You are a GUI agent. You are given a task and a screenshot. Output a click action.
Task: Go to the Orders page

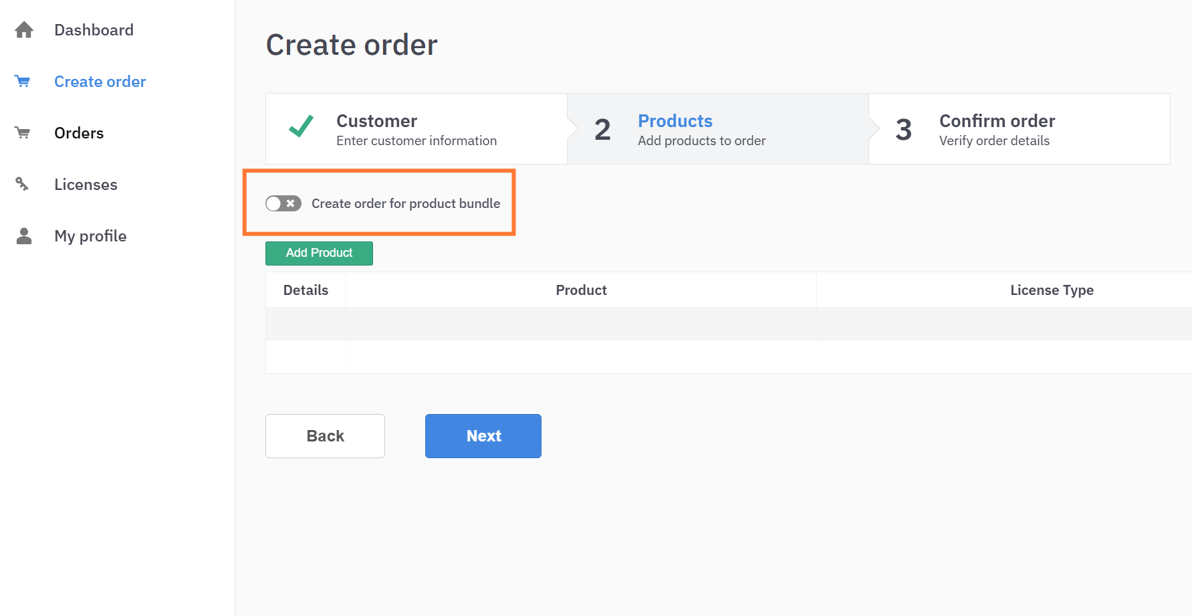point(79,133)
